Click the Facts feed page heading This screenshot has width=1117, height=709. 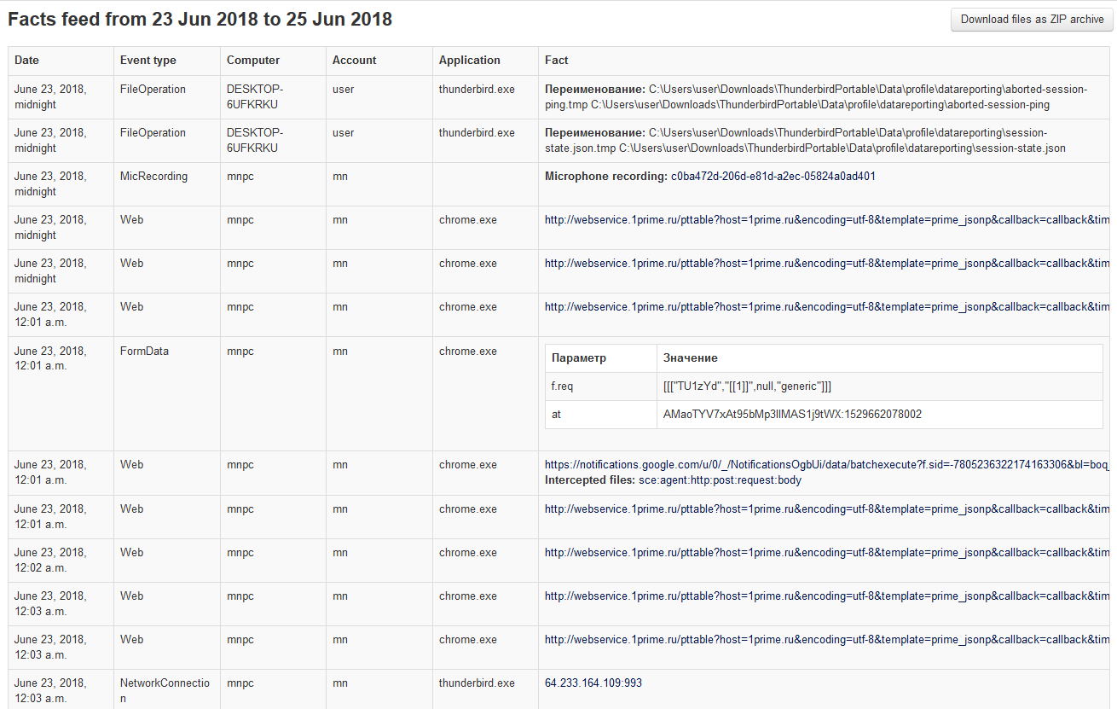(x=200, y=20)
